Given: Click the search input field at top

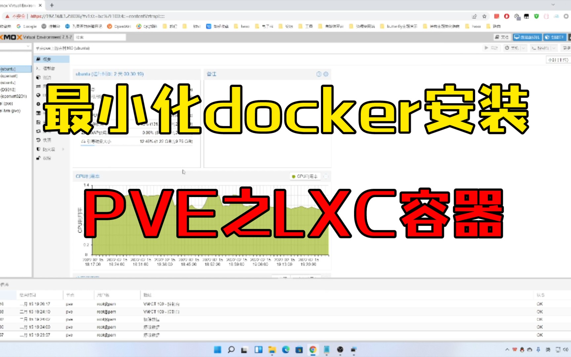Looking at the screenshot, I should [99, 37].
